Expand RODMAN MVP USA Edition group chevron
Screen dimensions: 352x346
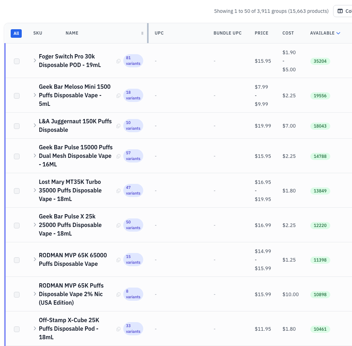[x=35, y=294]
